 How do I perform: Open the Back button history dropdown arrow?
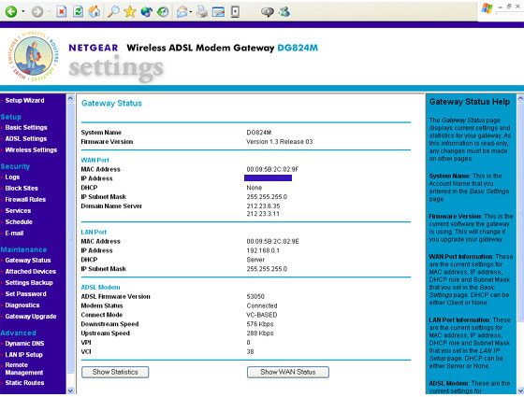[23, 11]
